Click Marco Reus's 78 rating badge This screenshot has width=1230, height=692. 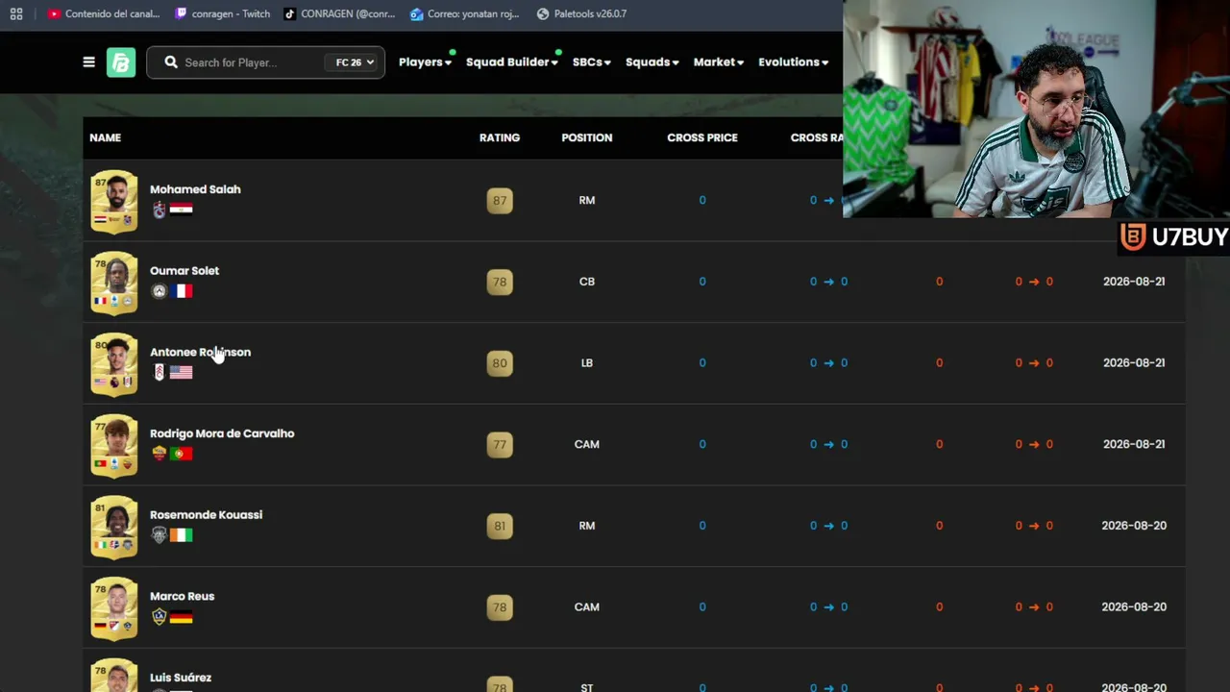click(x=500, y=607)
